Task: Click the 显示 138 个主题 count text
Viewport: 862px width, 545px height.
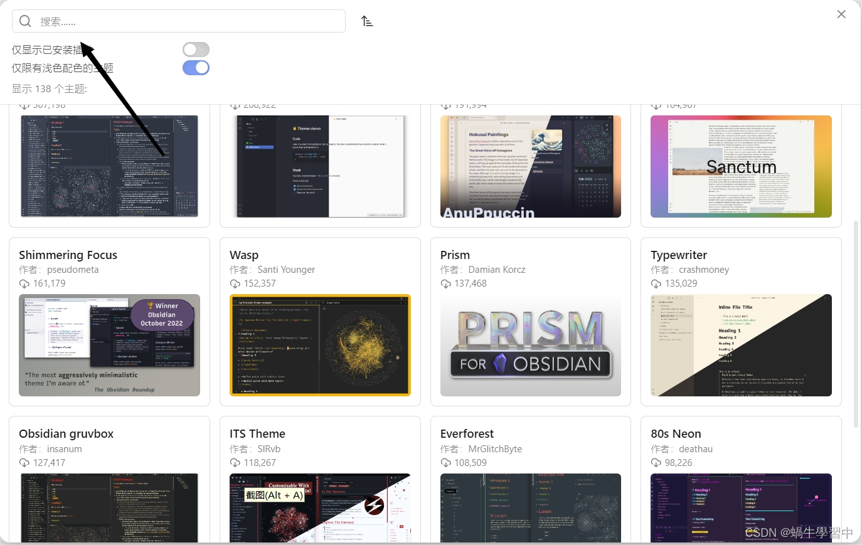Action: point(50,88)
